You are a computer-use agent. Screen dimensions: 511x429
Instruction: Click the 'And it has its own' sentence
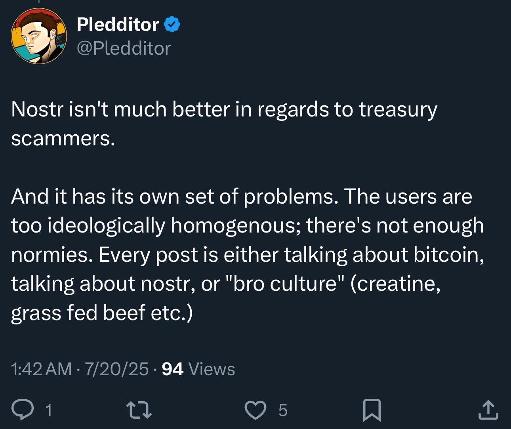(x=175, y=196)
